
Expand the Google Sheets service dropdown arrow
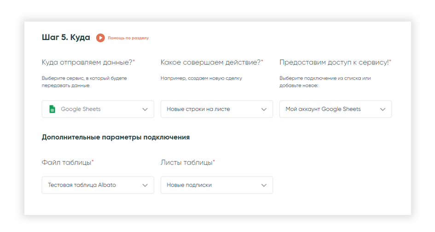pyautogui.click(x=145, y=109)
